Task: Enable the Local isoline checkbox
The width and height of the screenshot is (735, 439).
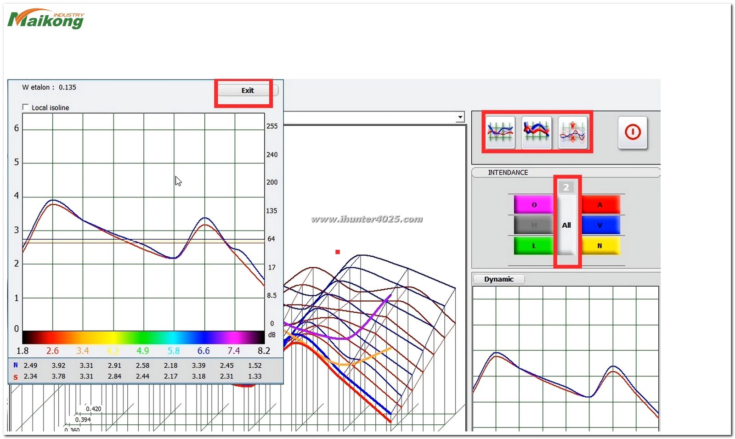Action: [26, 107]
